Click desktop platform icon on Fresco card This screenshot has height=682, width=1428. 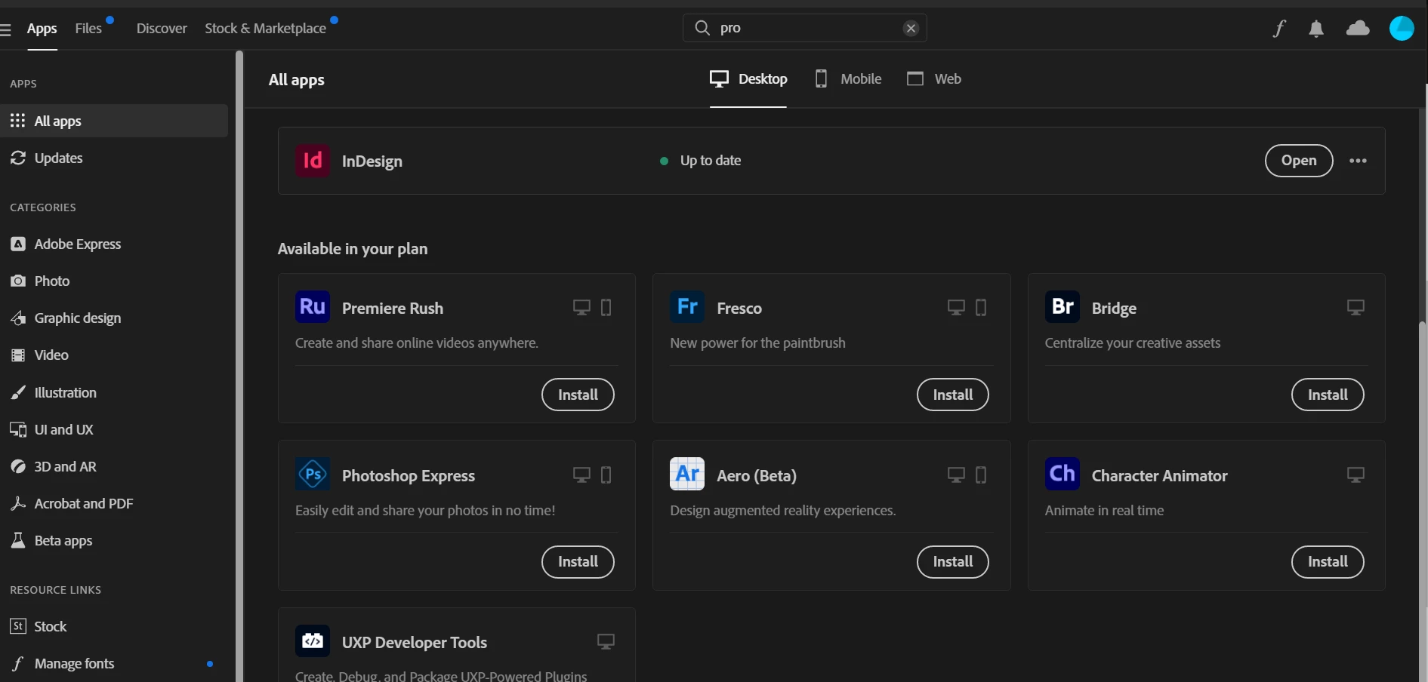tap(956, 307)
